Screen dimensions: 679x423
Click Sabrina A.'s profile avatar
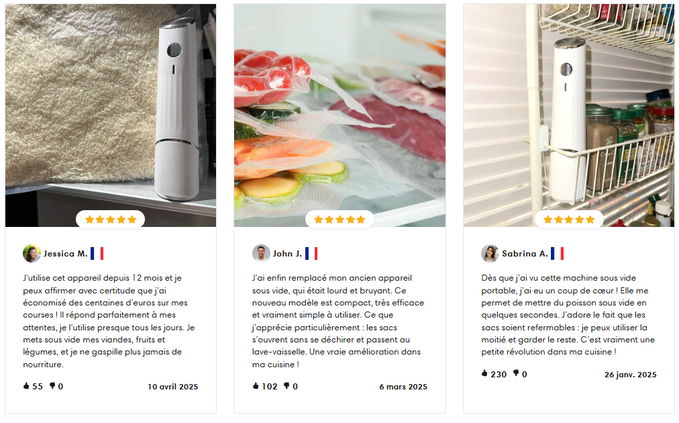coord(490,254)
